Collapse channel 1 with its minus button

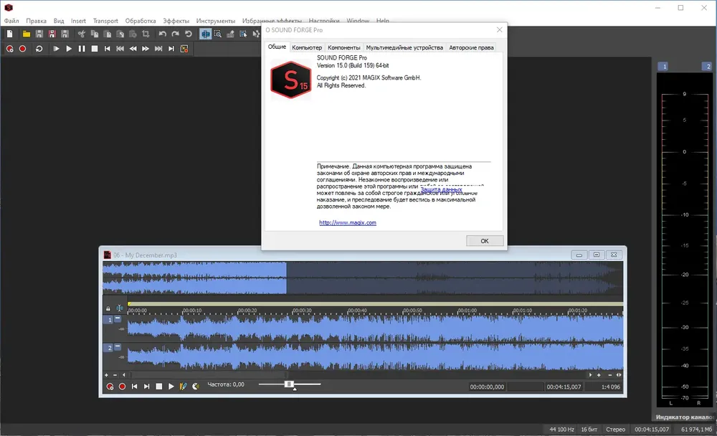(118, 318)
